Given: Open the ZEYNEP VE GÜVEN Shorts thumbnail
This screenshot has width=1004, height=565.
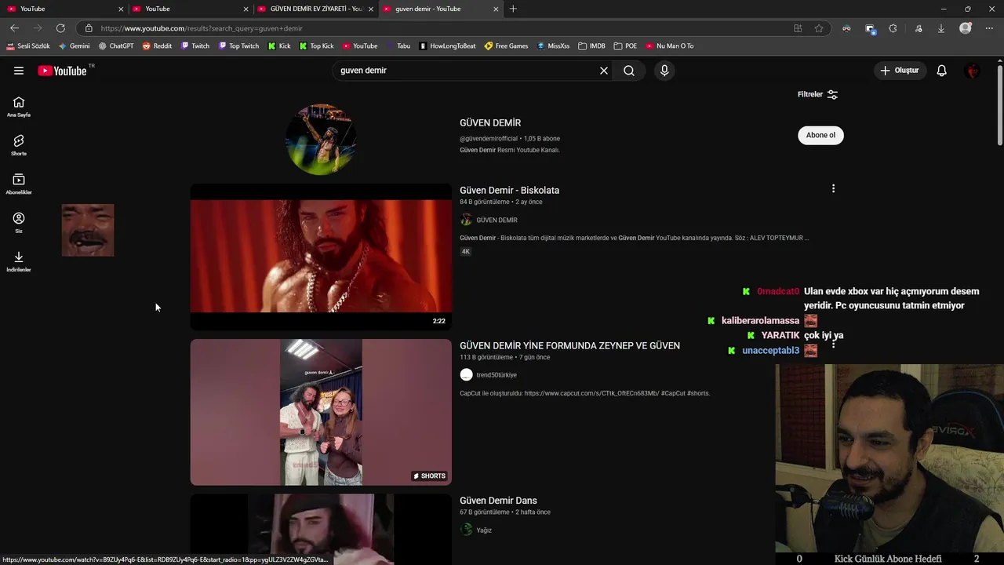Looking at the screenshot, I should pyautogui.click(x=321, y=412).
